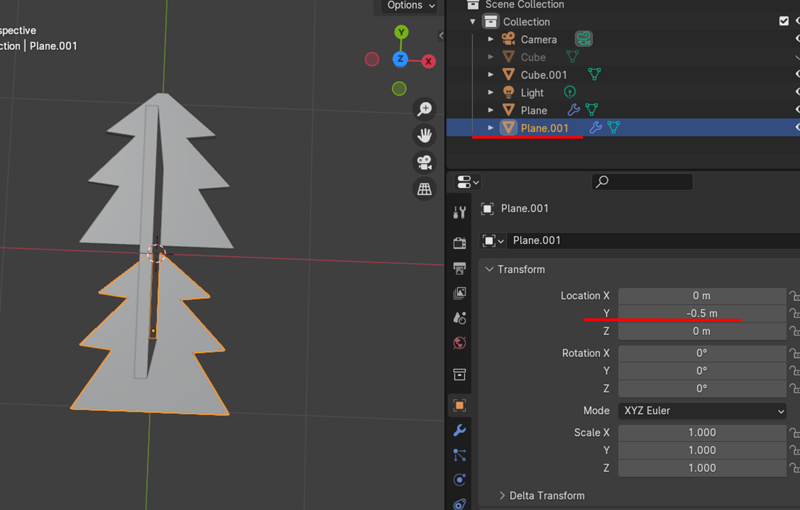Open the Modifiers wrench properties tab
This screenshot has width=800, height=510.
coord(460,430)
